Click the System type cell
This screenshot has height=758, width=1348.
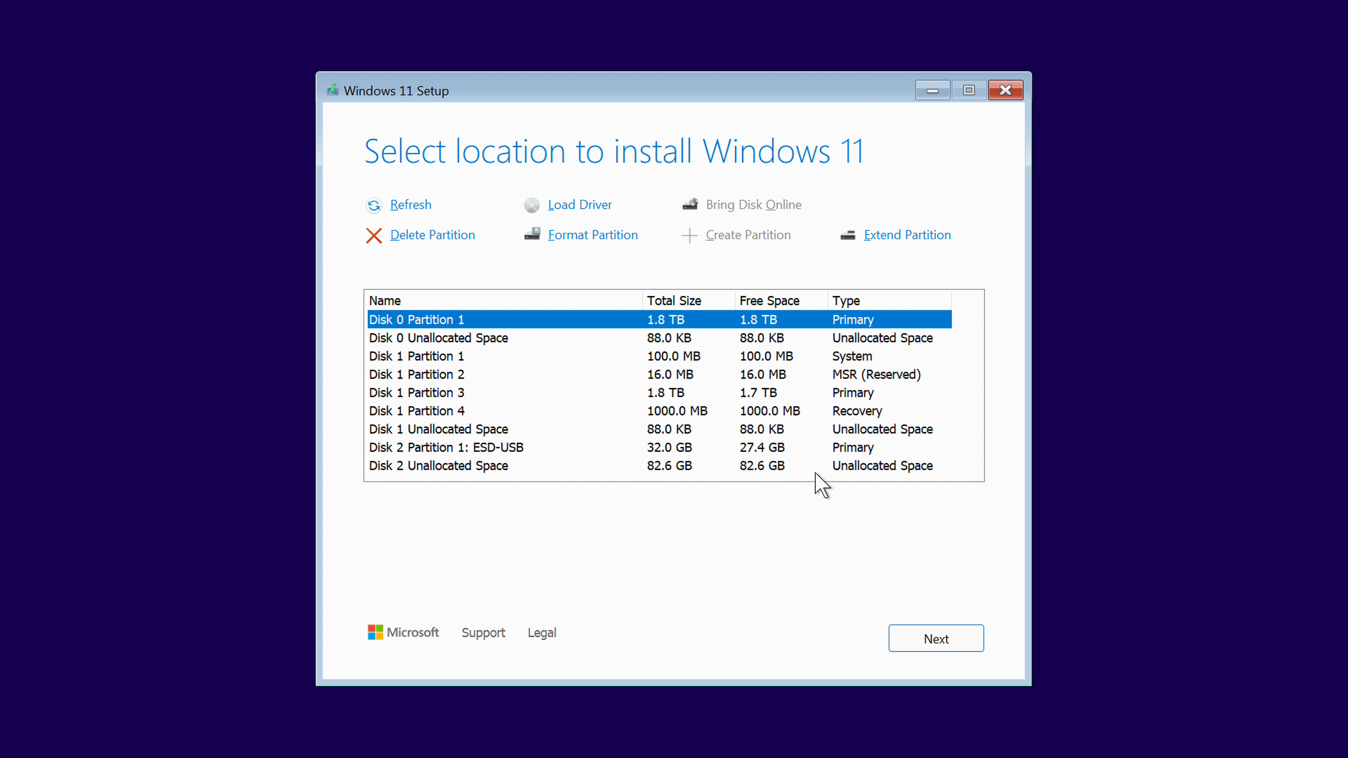[x=852, y=356]
